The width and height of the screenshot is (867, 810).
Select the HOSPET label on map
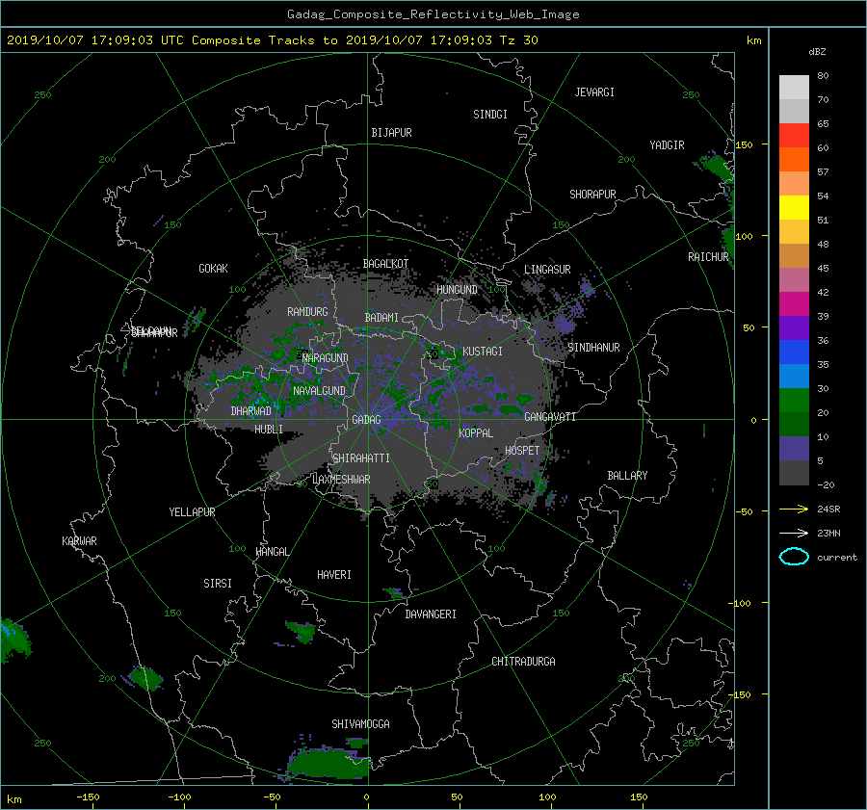(522, 451)
